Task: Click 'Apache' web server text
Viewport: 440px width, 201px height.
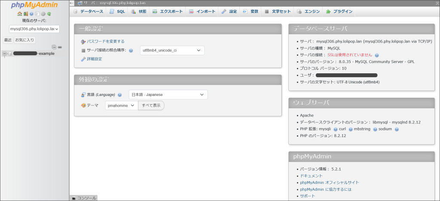Action: pyautogui.click(x=307, y=115)
